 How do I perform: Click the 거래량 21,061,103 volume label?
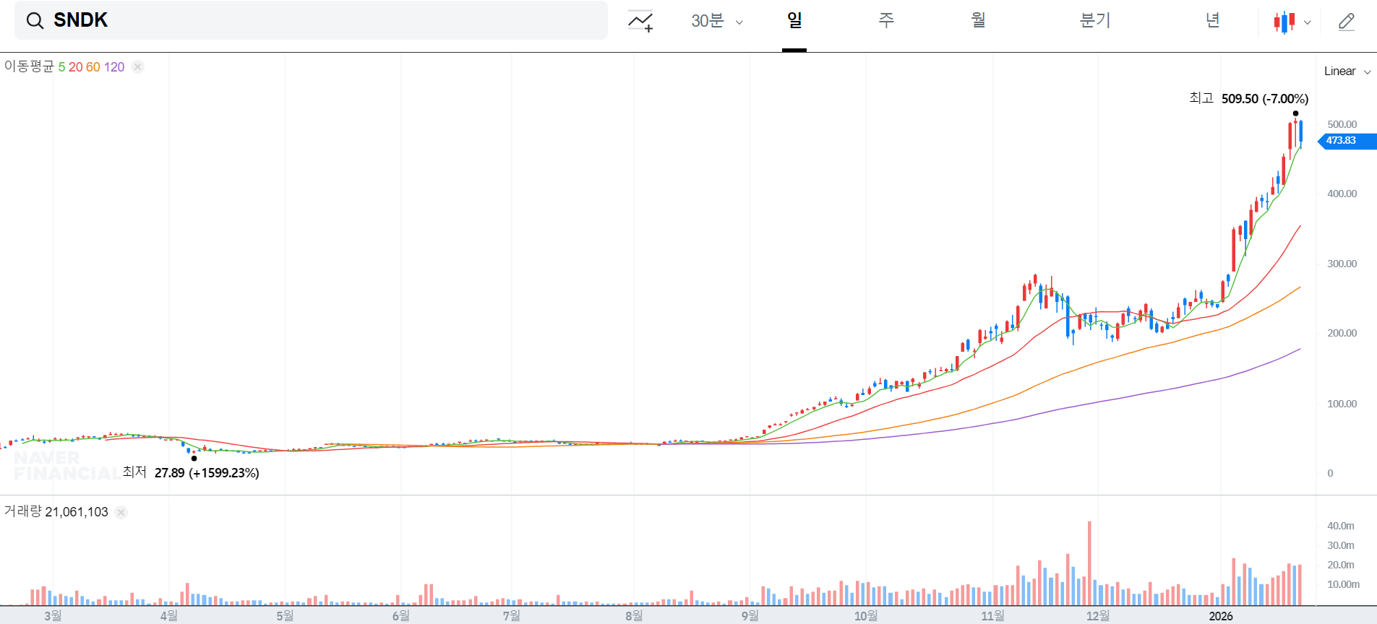(56, 511)
